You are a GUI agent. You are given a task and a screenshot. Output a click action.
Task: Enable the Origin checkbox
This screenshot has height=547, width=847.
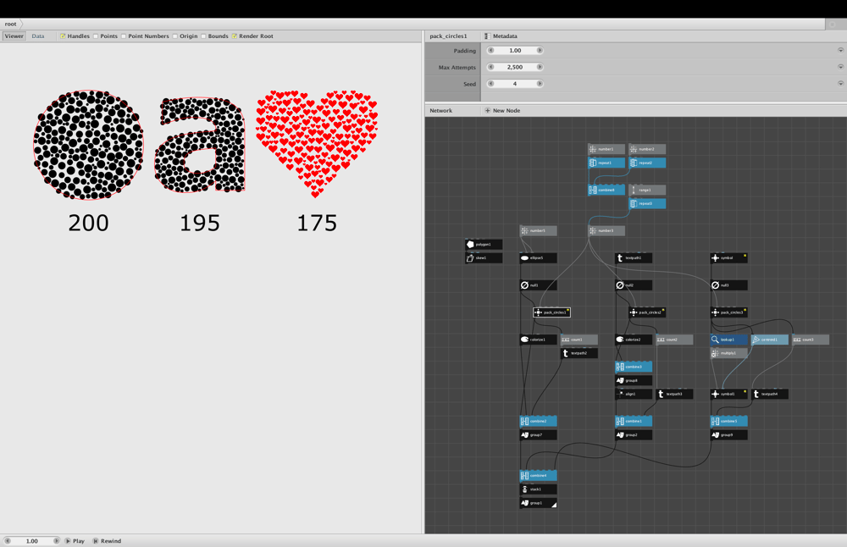coord(175,36)
